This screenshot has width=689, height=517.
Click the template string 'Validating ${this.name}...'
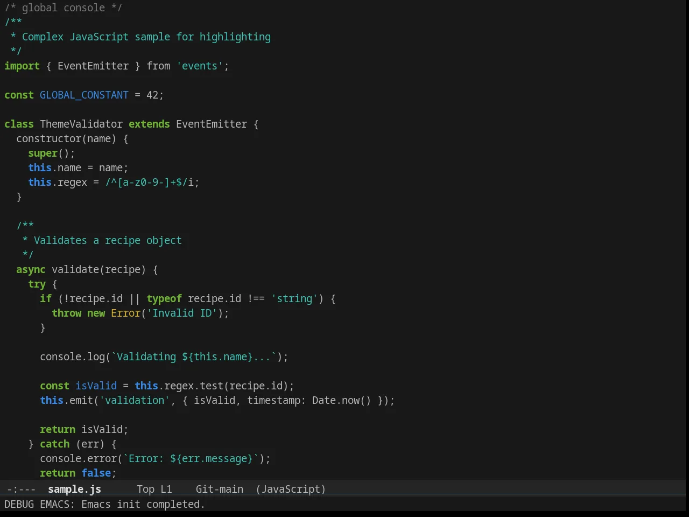coord(194,357)
